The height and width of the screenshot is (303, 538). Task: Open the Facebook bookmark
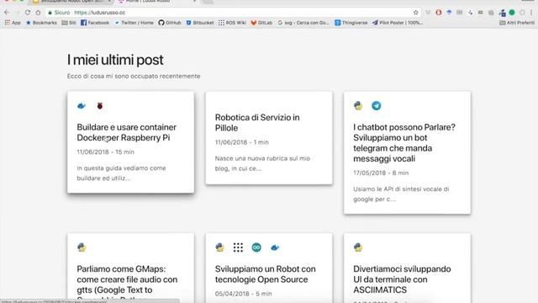coord(95,23)
